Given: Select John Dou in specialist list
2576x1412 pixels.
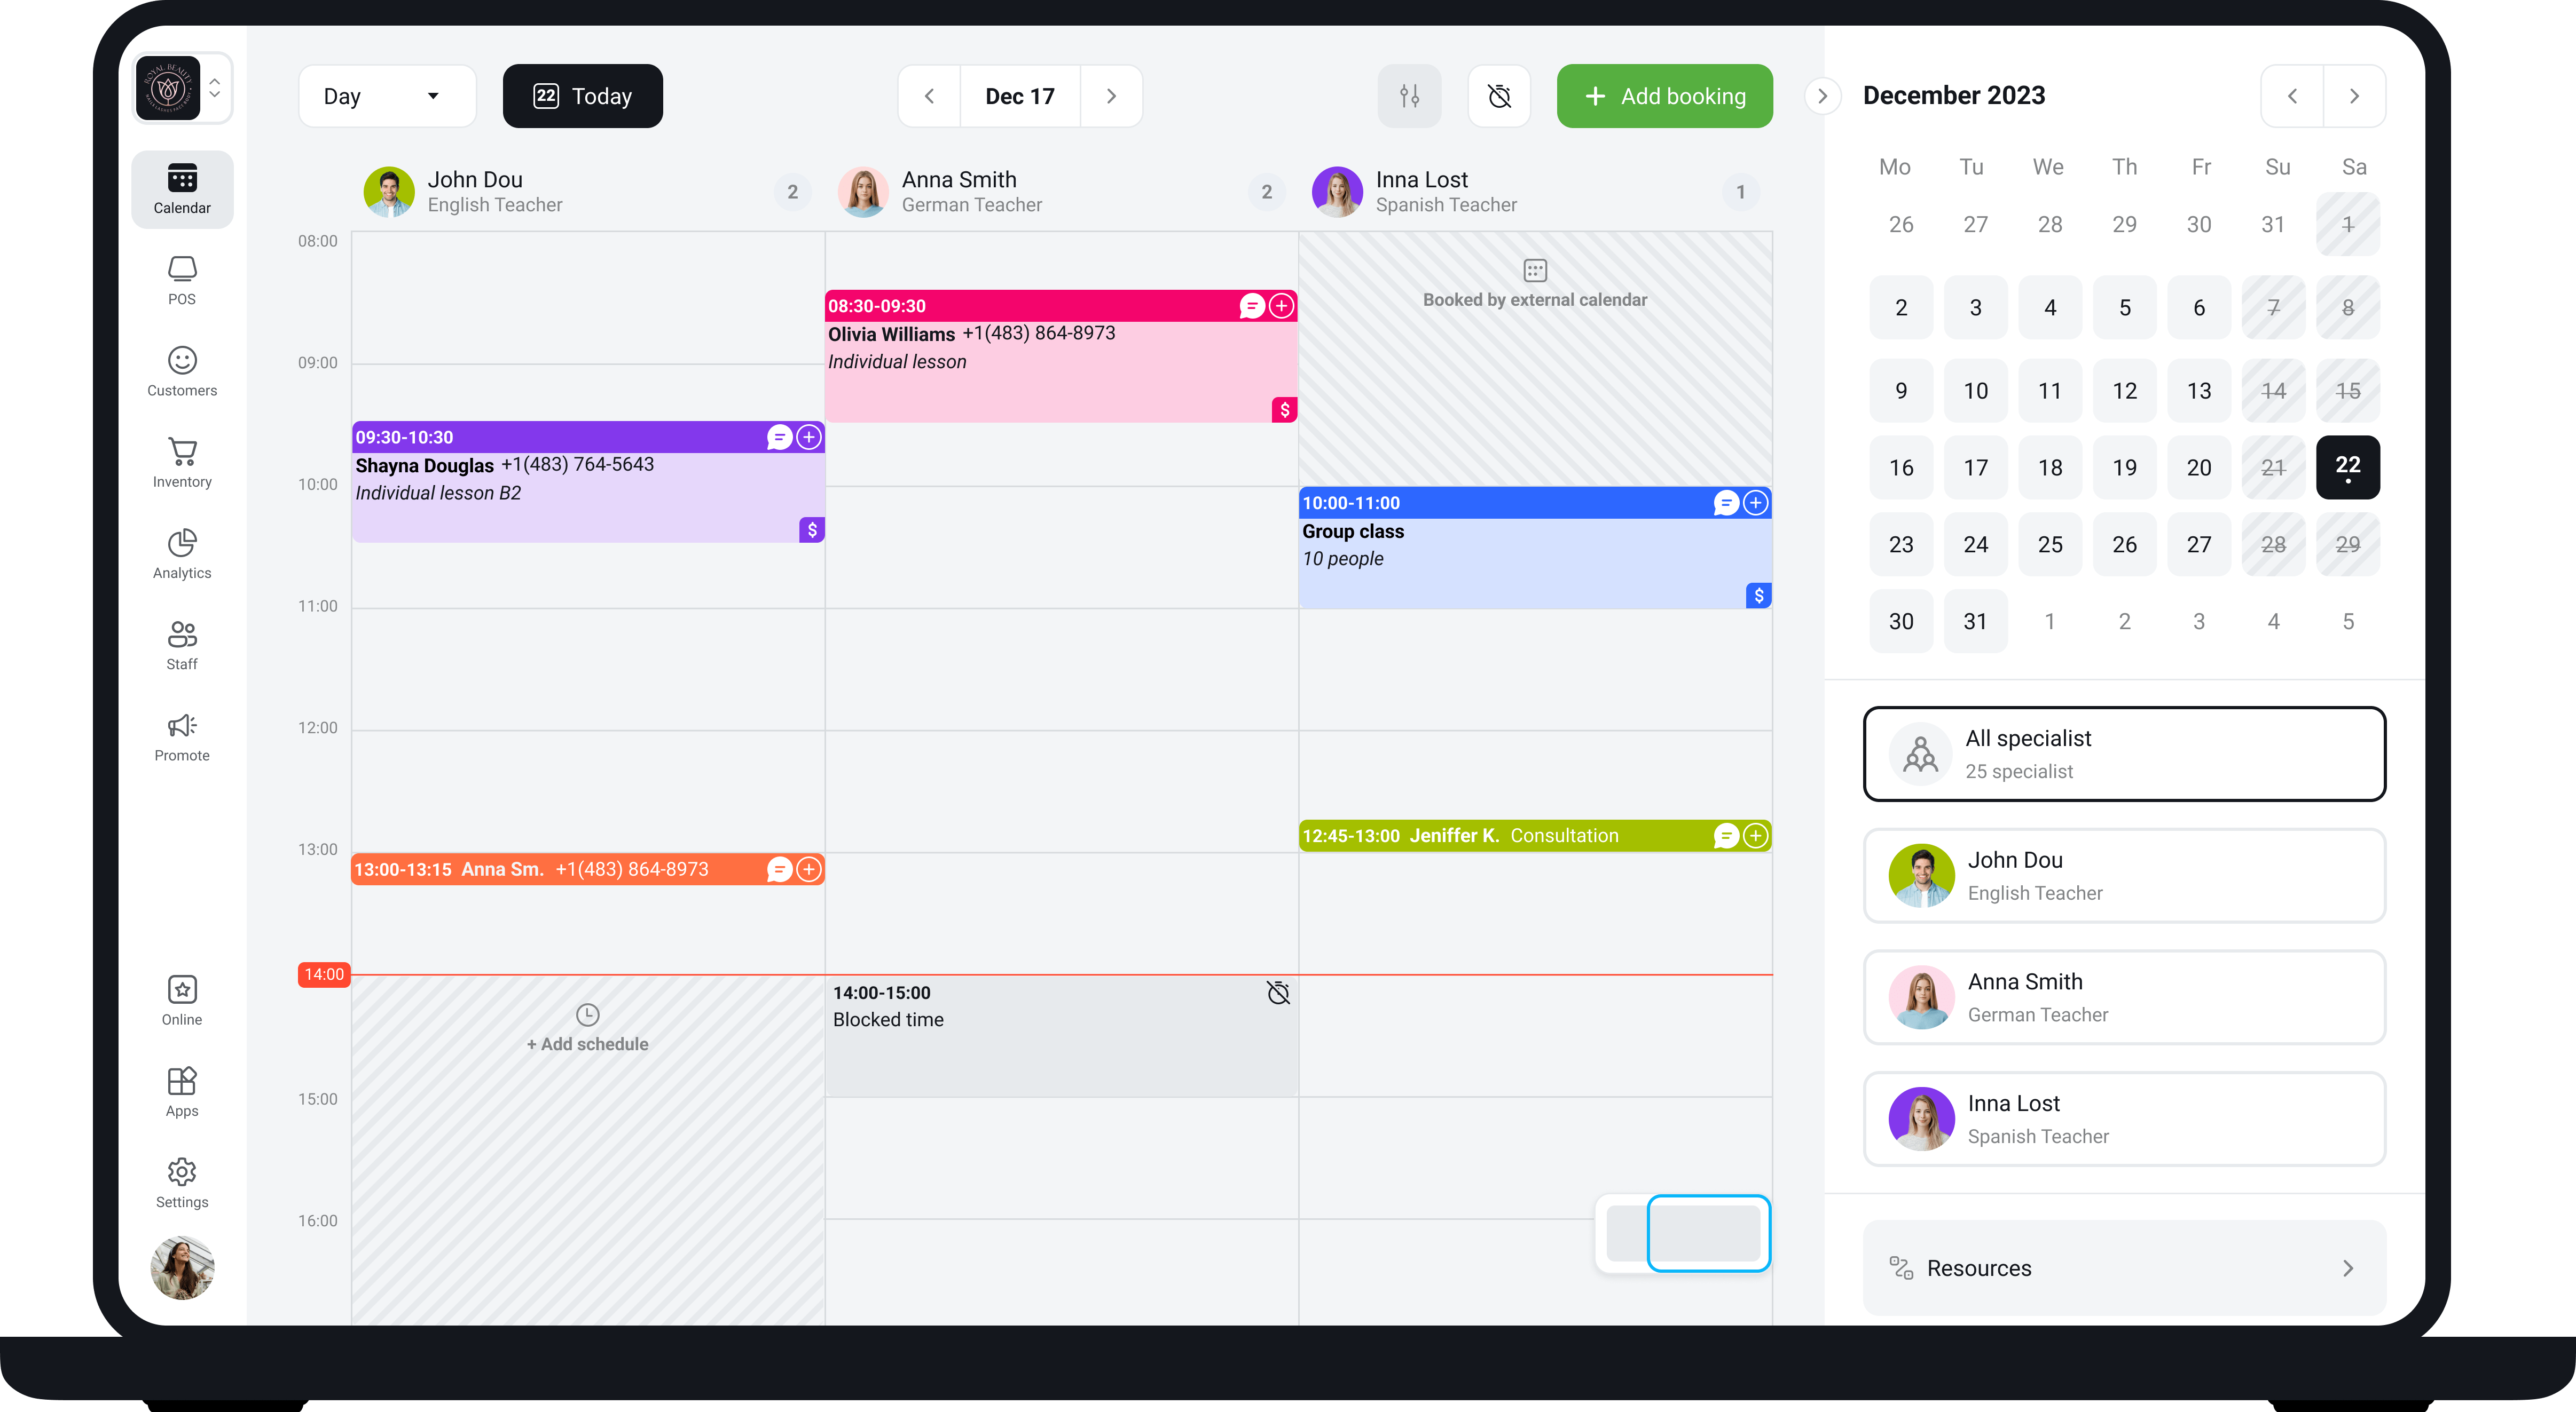Looking at the screenshot, I should 2124,875.
